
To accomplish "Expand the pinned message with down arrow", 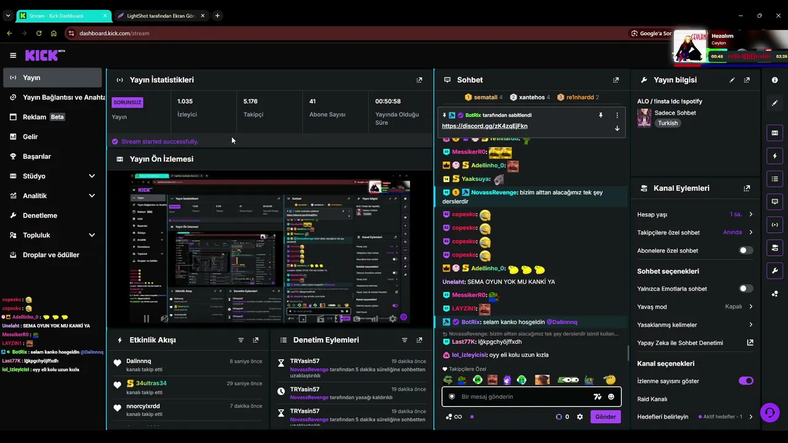I will coord(617,129).
